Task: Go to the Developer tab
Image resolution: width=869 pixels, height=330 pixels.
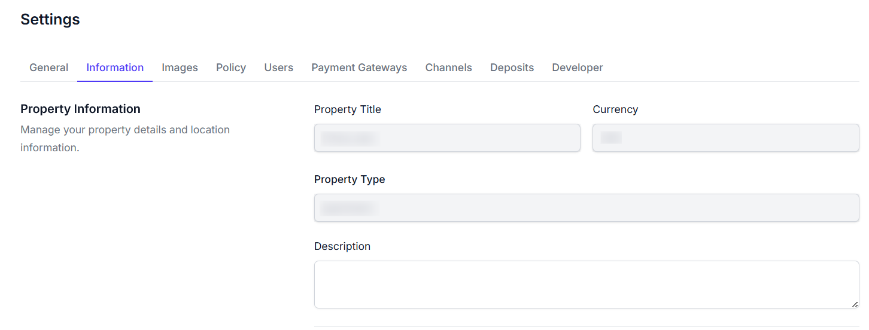Action: (x=577, y=68)
